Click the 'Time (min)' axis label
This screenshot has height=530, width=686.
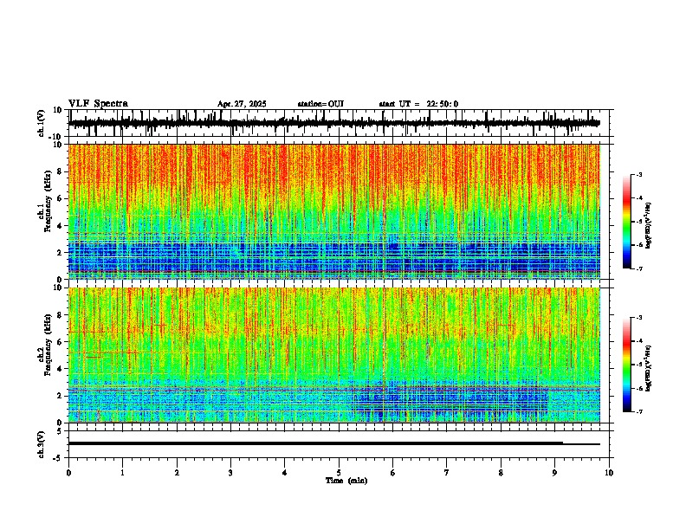(x=346, y=481)
